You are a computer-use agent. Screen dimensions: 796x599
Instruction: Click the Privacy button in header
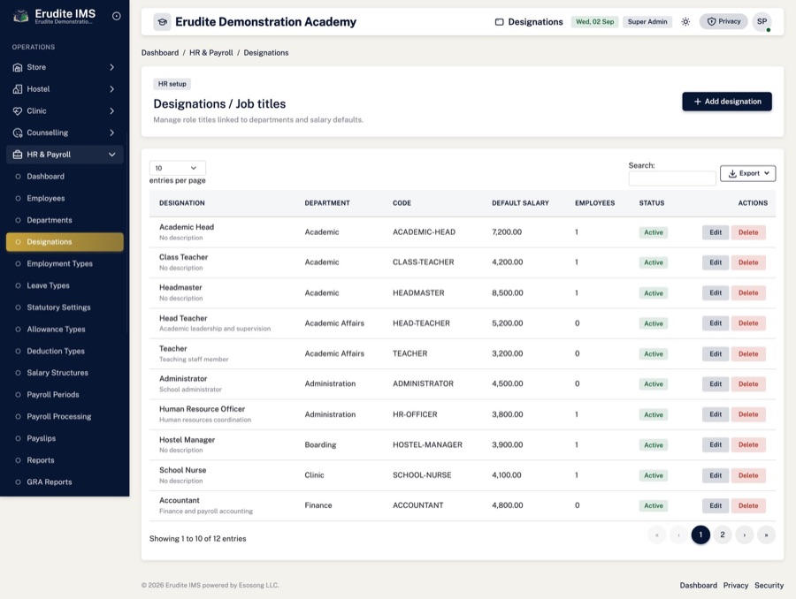pos(723,21)
